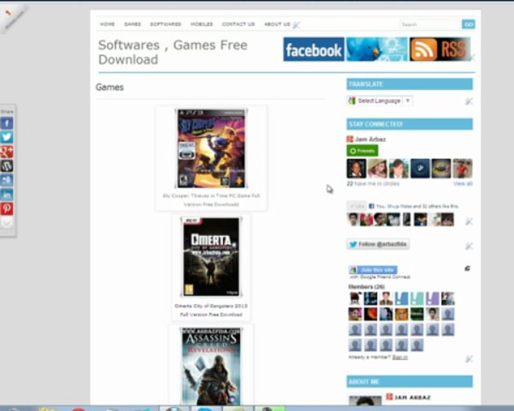Click inside the Search input field
514x411 pixels.
click(x=431, y=24)
